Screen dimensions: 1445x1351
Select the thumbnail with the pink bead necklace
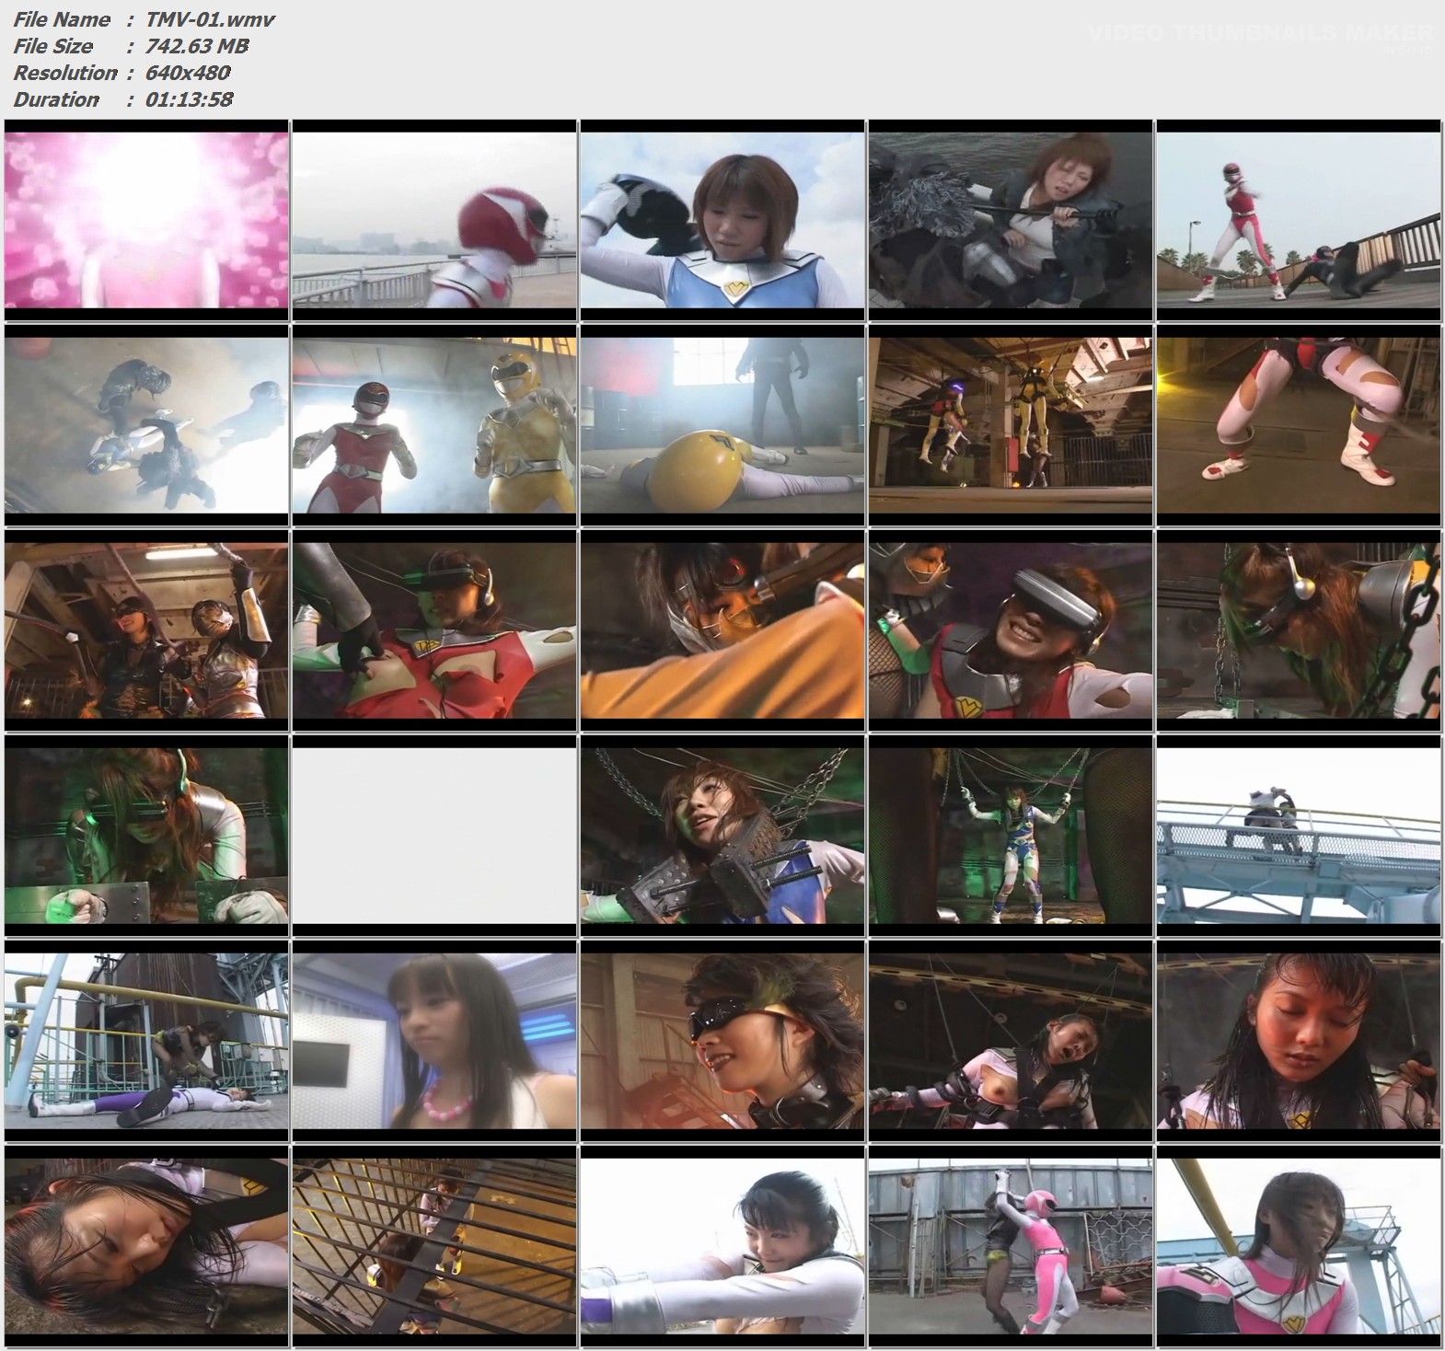click(434, 1041)
